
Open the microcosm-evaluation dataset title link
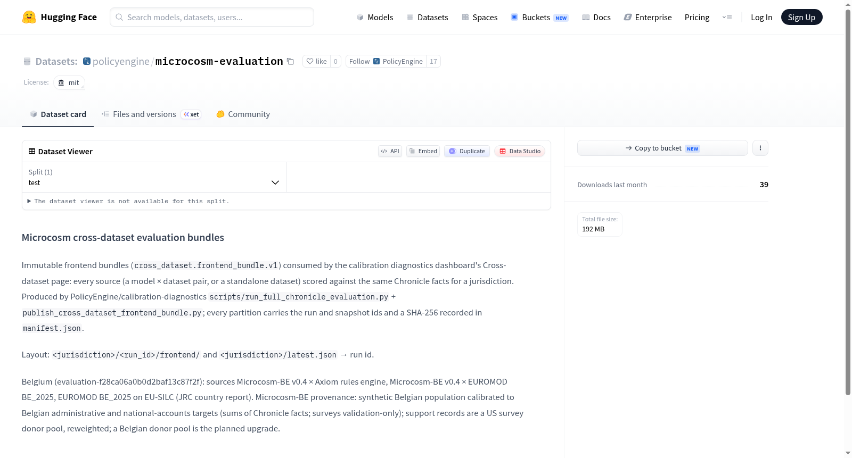point(219,61)
